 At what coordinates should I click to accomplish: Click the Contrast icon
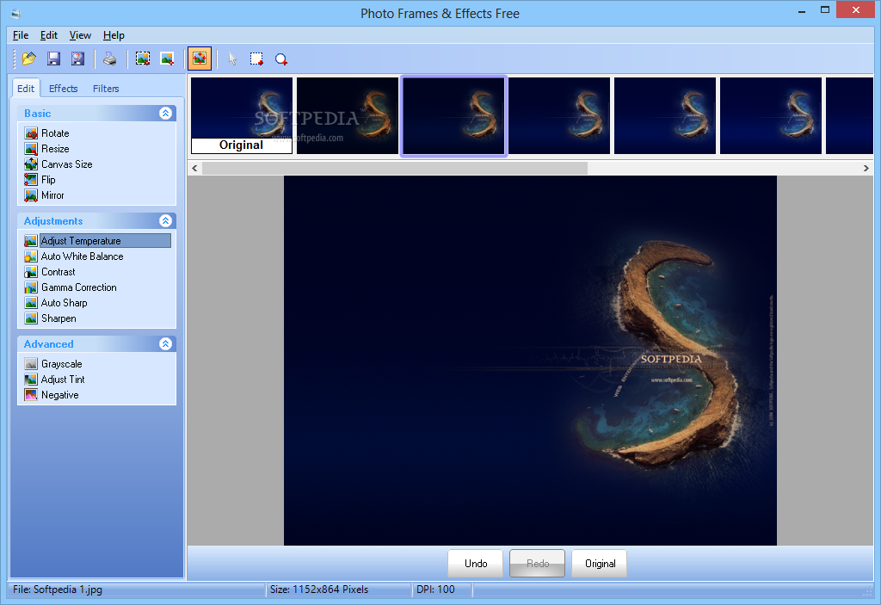[31, 272]
